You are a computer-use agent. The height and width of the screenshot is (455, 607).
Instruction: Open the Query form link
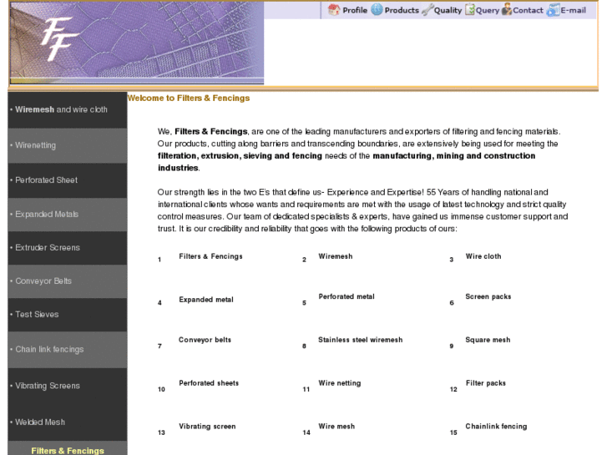click(x=488, y=11)
